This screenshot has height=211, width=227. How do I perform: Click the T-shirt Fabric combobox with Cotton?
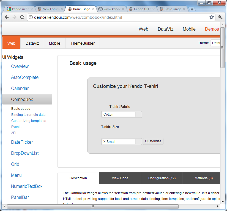coord(121,114)
